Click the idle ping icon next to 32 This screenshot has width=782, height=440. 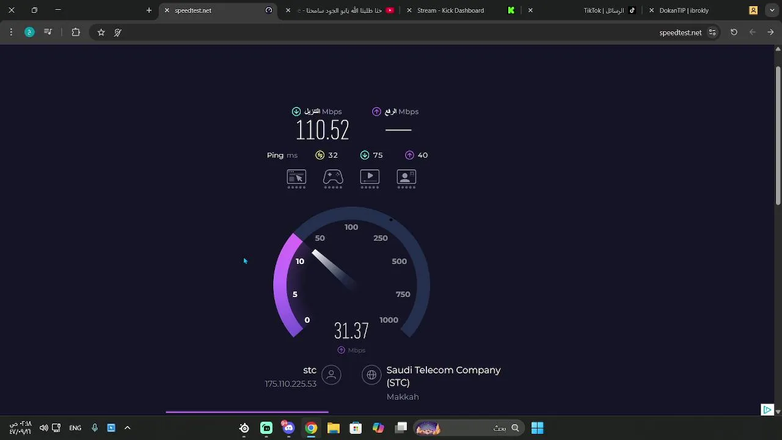pyautogui.click(x=320, y=155)
